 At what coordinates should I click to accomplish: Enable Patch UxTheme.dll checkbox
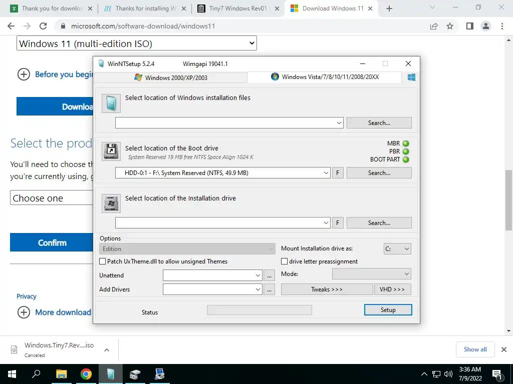tap(102, 261)
